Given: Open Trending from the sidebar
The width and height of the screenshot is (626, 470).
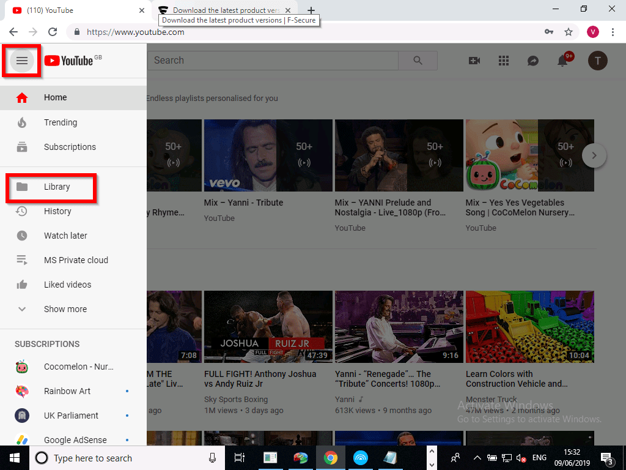Looking at the screenshot, I should pos(73,122).
